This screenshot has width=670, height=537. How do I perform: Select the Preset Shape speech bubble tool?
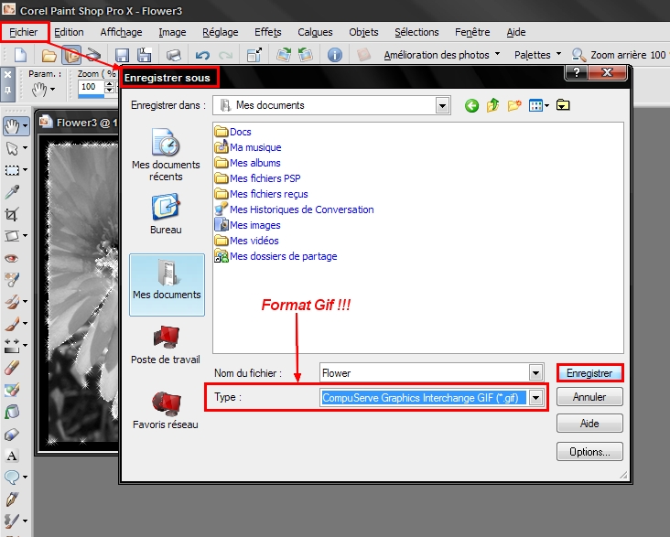click(x=12, y=478)
